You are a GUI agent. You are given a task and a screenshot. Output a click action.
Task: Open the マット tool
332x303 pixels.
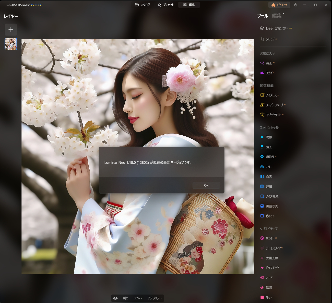266,297
